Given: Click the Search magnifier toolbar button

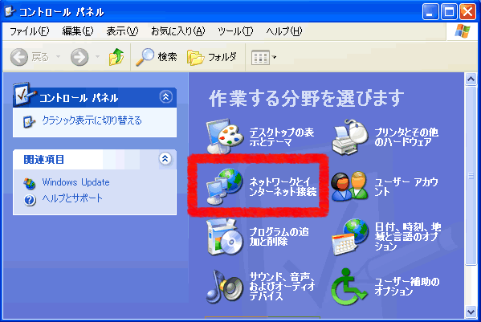Looking at the screenshot, I should (157, 57).
